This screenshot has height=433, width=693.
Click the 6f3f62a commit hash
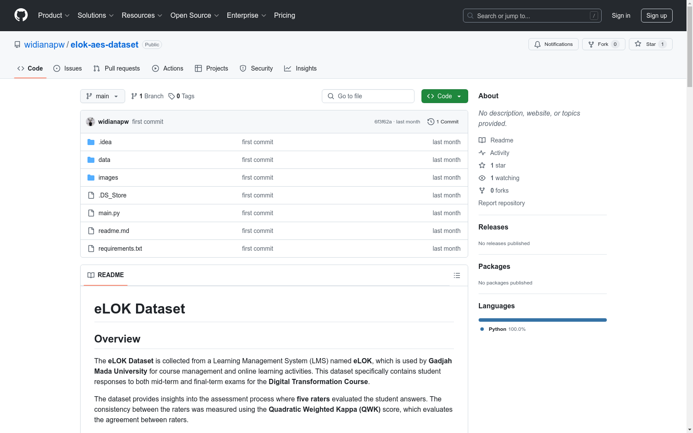click(x=383, y=122)
